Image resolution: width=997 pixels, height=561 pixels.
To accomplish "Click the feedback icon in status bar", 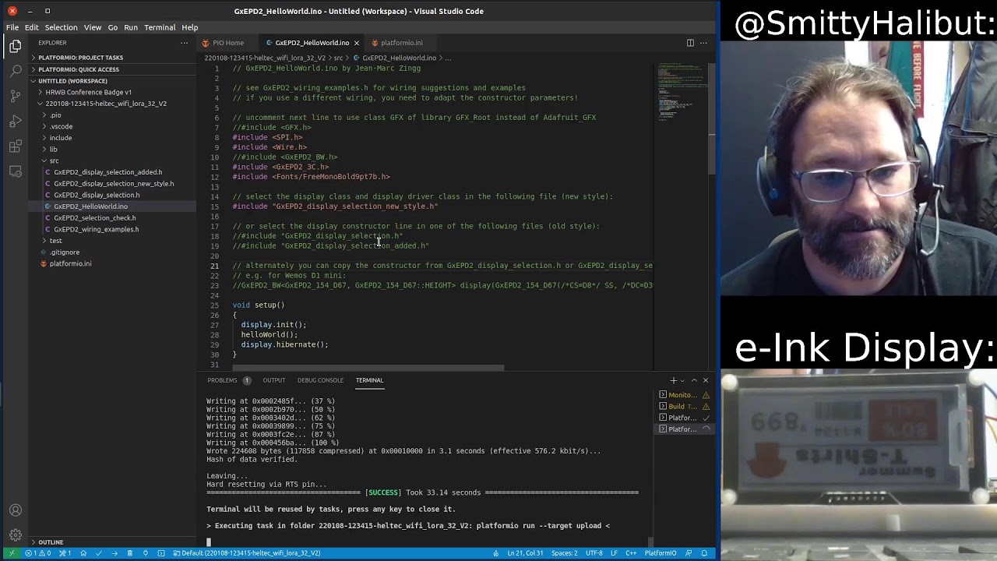I will (689, 553).
